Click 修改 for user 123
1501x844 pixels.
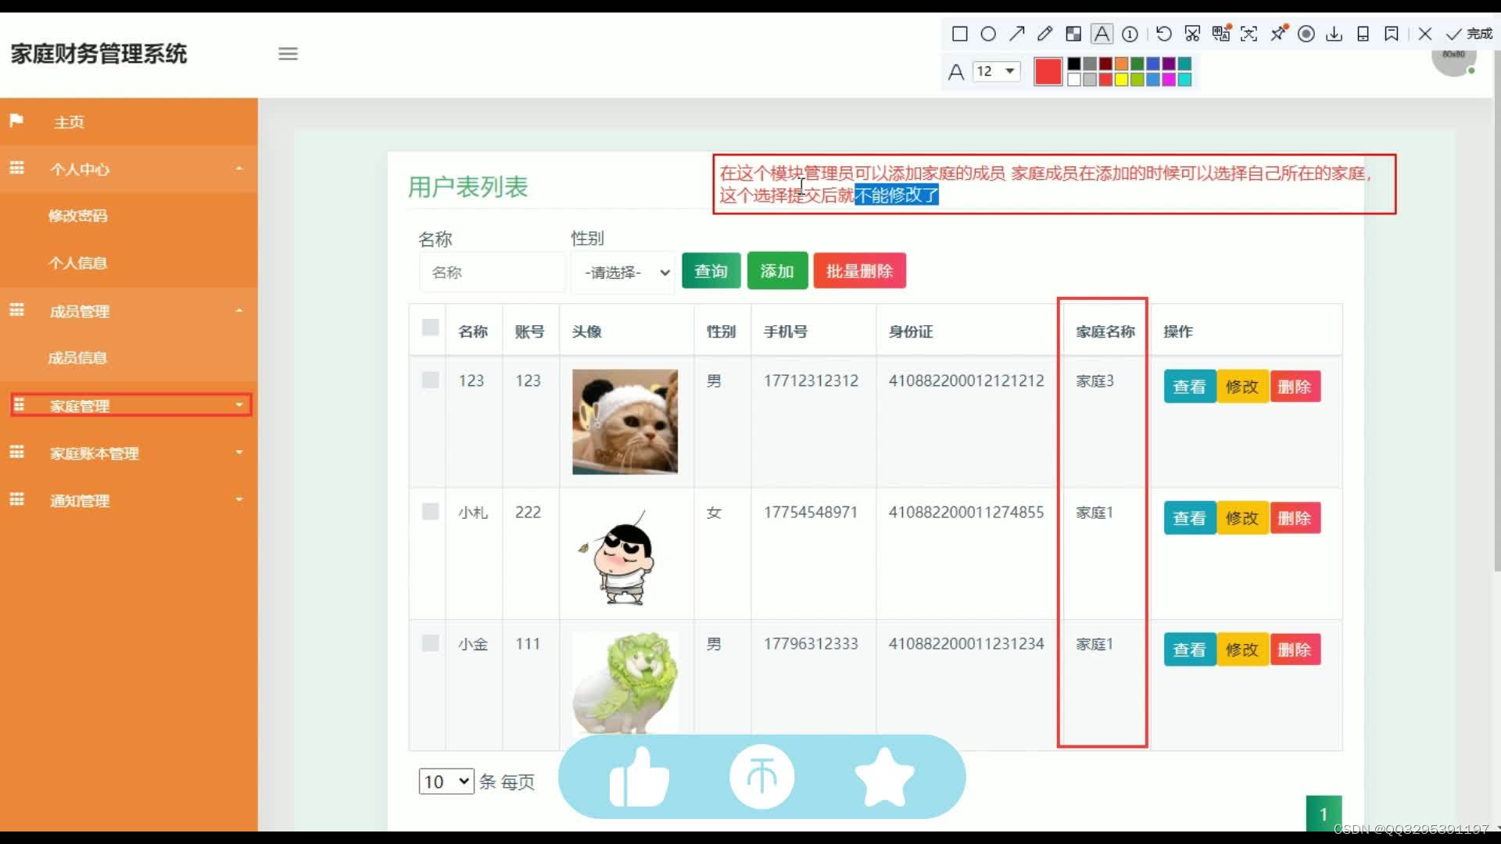tap(1241, 387)
